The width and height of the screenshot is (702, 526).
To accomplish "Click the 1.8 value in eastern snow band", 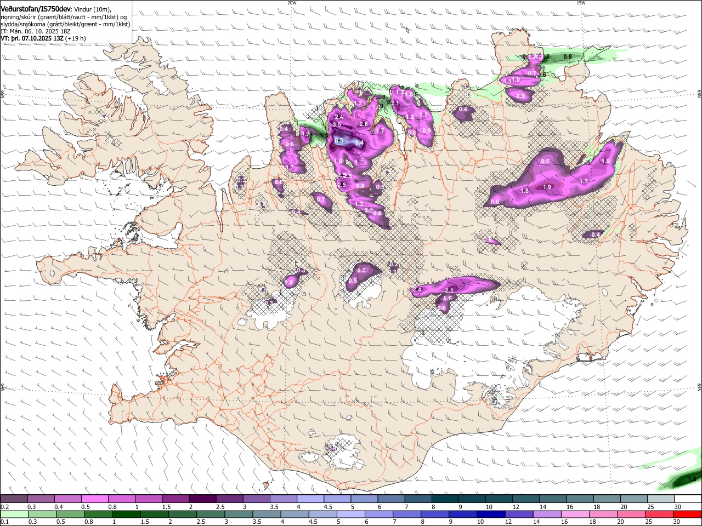I will tap(524, 191).
